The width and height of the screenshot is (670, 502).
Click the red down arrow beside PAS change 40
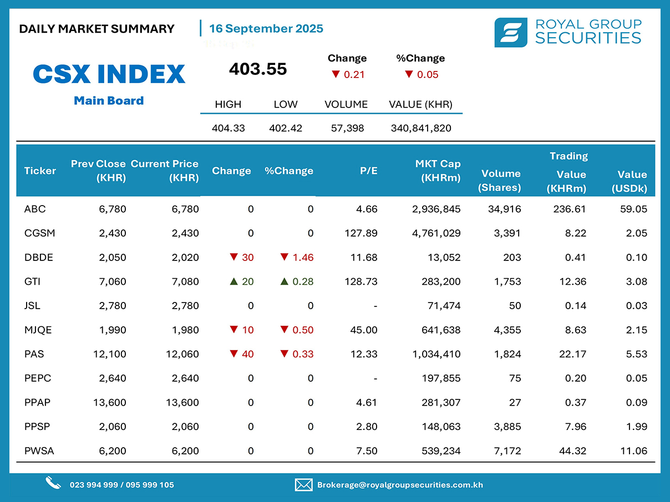tap(234, 354)
